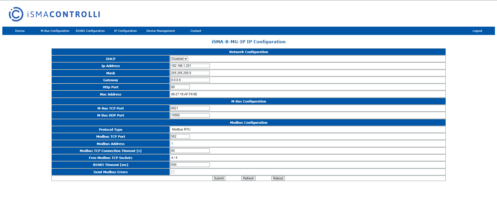Log out using the Logout link
This screenshot has height=218, width=497.
(x=477, y=31)
